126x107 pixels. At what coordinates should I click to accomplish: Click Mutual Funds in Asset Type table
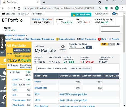(x=41, y=88)
